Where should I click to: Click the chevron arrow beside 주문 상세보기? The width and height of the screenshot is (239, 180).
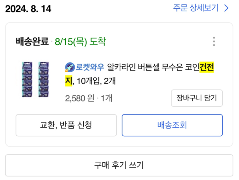[x=226, y=8]
